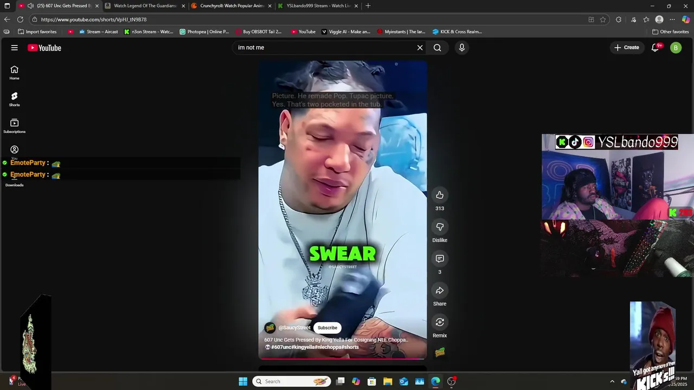Image resolution: width=694 pixels, height=390 pixels.
Task: Click the Create button
Action: (x=626, y=48)
